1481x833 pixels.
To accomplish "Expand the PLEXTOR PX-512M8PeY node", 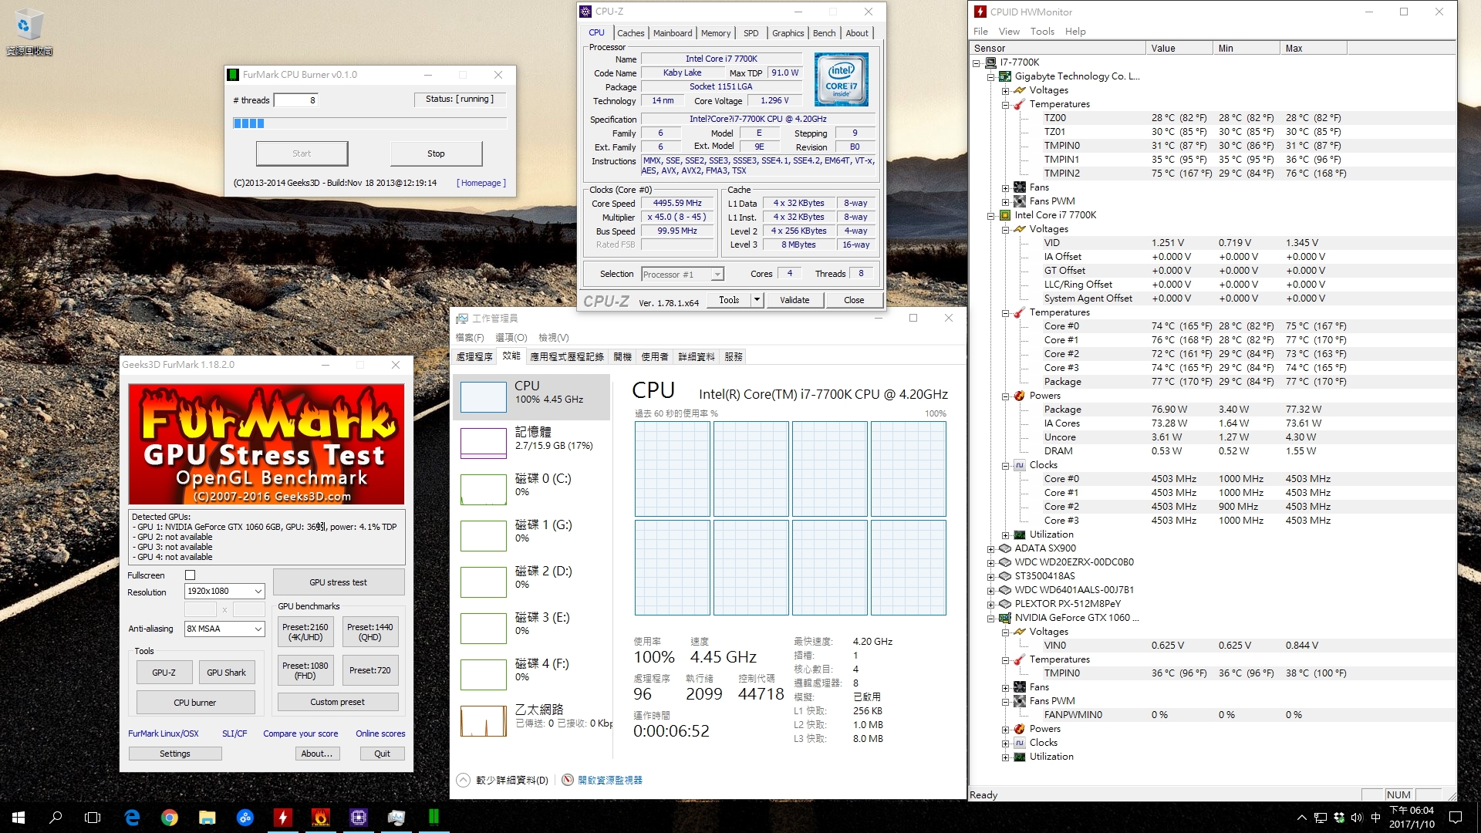I will click(991, 604).
